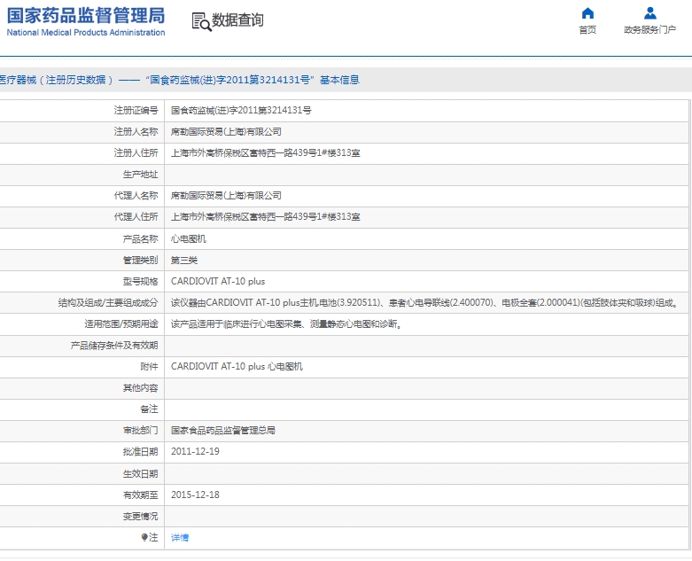This screenshot has height=561, width=692.
Task: Click the 政务服务门户 text label
Action: (649, 29)
